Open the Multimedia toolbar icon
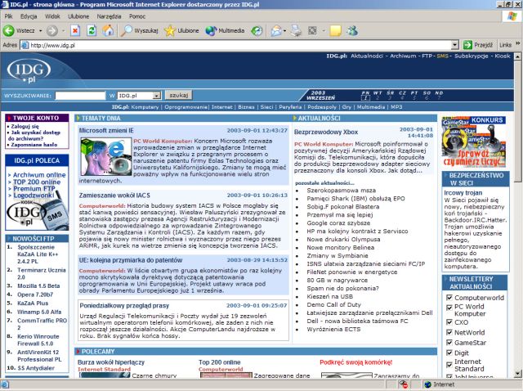 pyautogui.click(x=211, y=31)
